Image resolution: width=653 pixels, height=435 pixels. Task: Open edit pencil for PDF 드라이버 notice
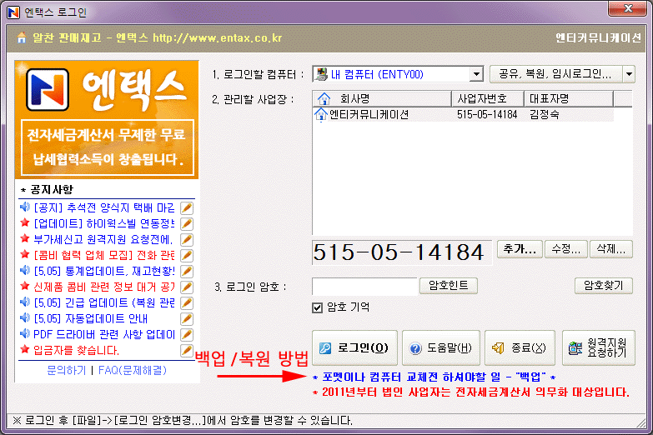[x=187, y=334]
